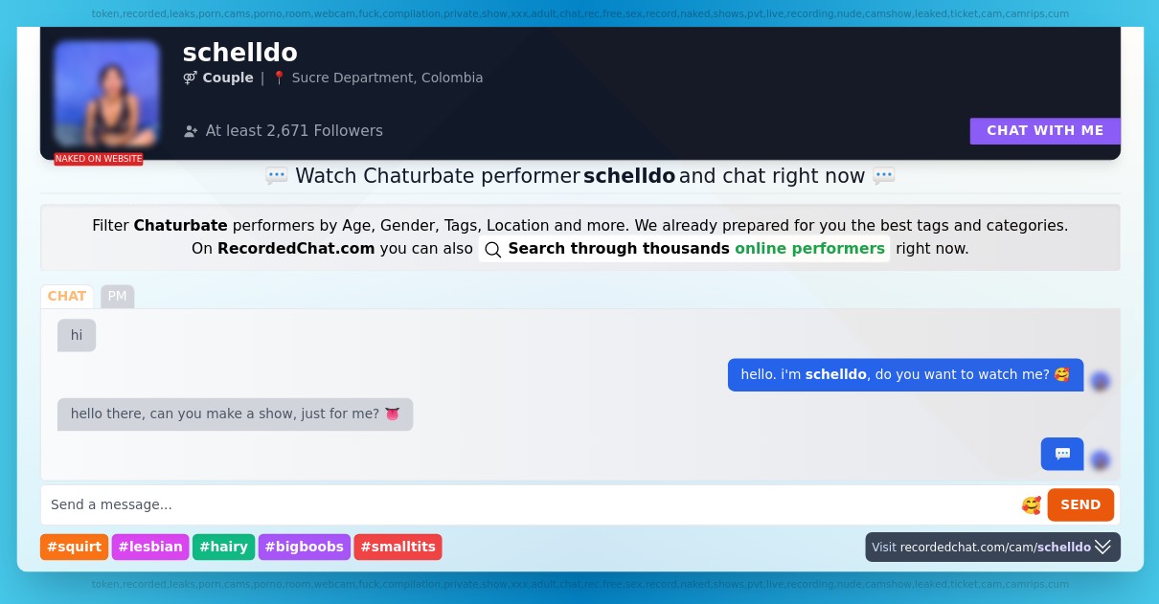Click 'hello. i'm schelldo' chat message
1159x604 pixels.
click(x=905, y=374)
